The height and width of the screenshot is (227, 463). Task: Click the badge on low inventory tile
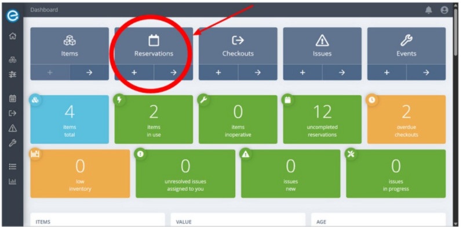35,154
